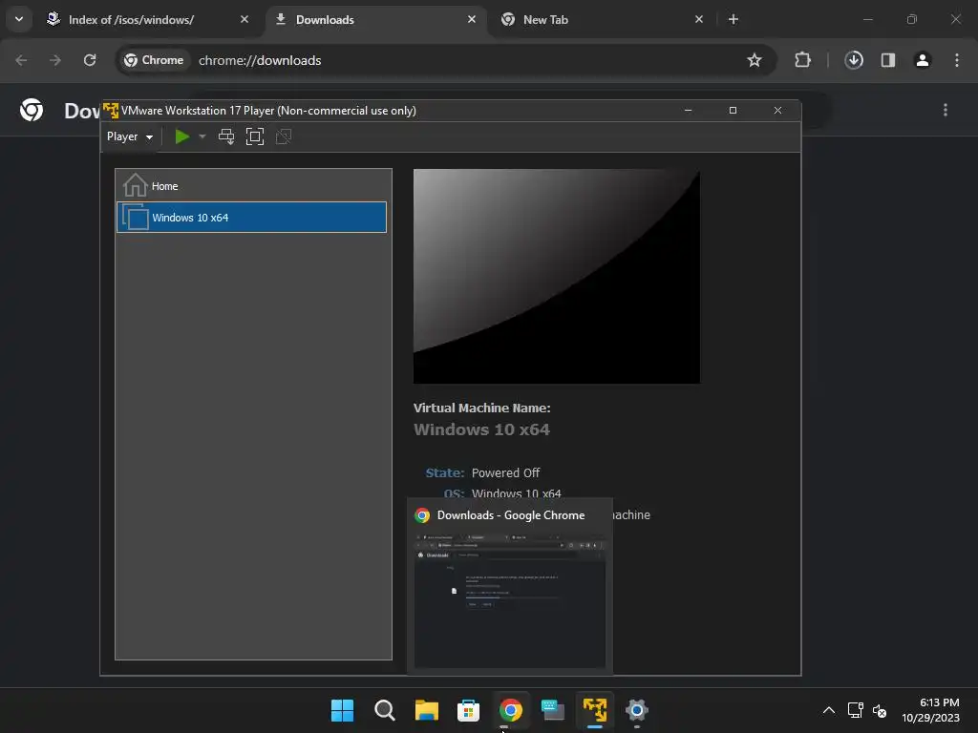
Task: Switch to the Downloads Chrome tab
Action: tap(376, 20)
